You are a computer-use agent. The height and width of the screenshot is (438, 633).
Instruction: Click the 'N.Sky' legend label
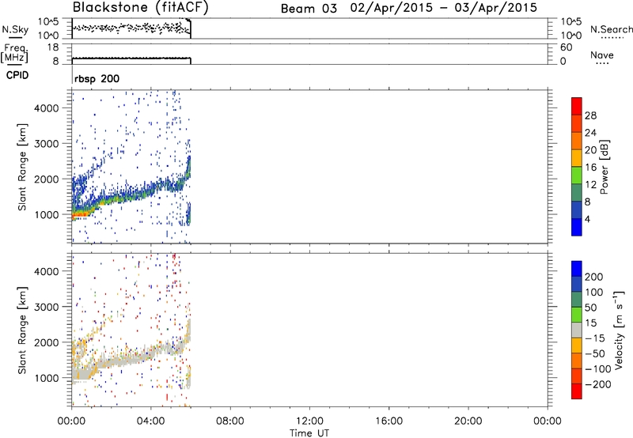click(x=15, y=29)
